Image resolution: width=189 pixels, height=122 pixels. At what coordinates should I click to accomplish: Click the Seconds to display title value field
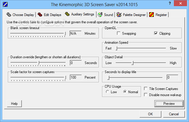click(x=172, y=77)
